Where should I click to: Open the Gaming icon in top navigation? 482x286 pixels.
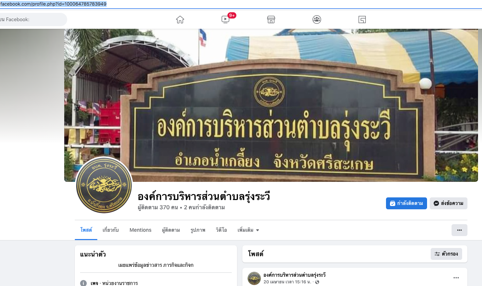point(362,20)
